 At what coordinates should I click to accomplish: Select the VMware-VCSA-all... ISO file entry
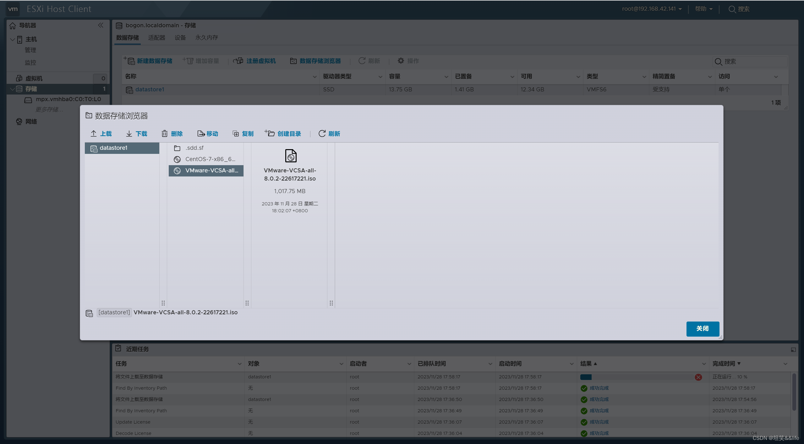coord(206,171)
